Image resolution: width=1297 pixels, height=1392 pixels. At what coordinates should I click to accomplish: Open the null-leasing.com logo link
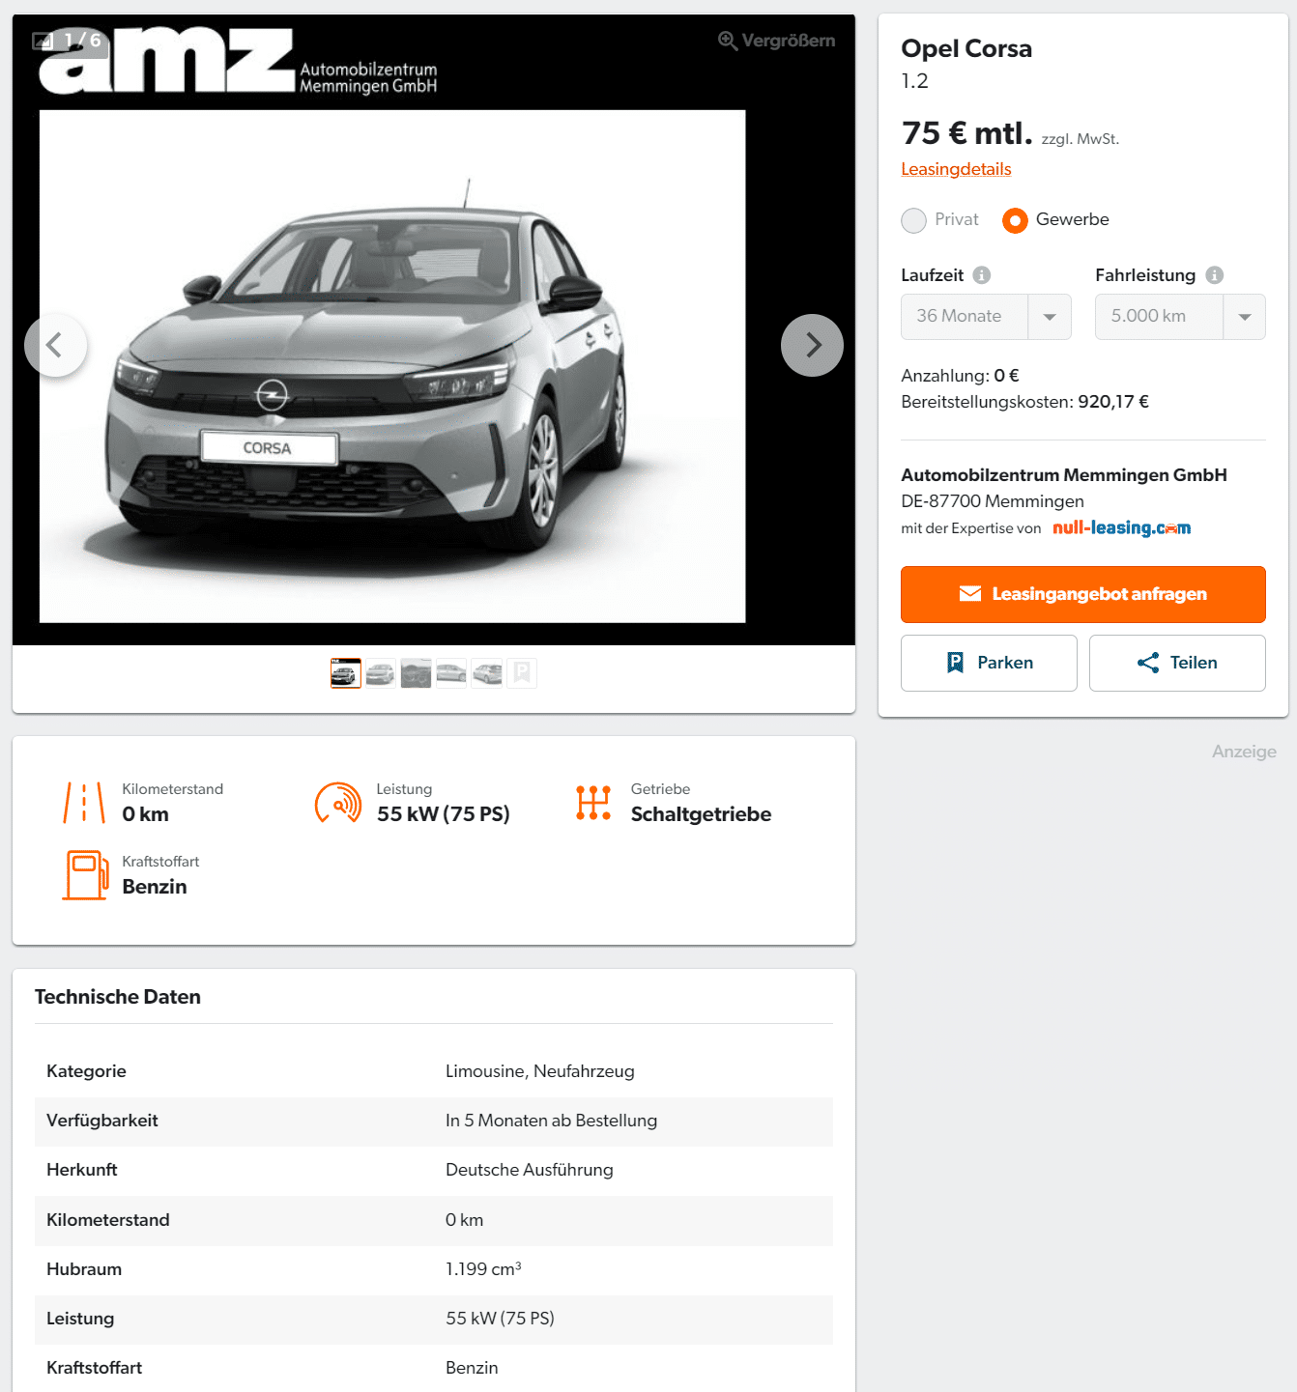pyautogui.click(x=1121, y=528)
